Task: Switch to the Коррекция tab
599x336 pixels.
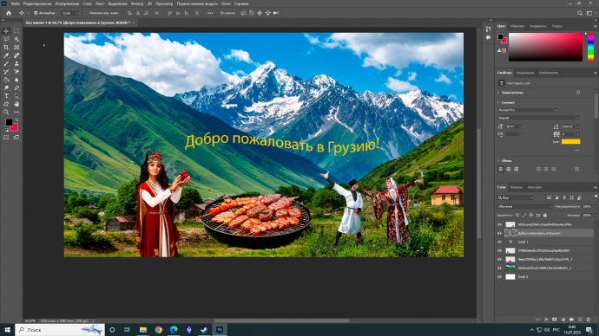Action: [525, 73]
